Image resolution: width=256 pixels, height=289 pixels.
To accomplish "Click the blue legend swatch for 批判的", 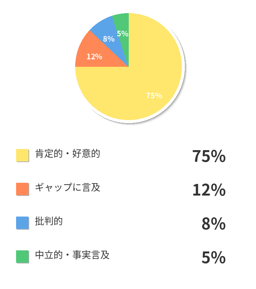I will [22, 223].
